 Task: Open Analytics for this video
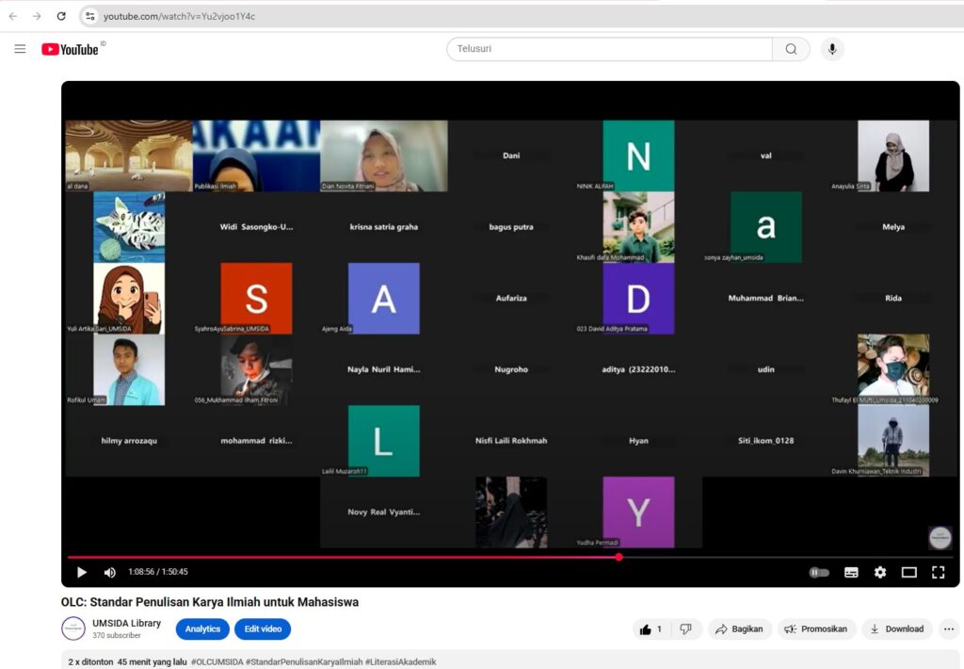[202, 629]
